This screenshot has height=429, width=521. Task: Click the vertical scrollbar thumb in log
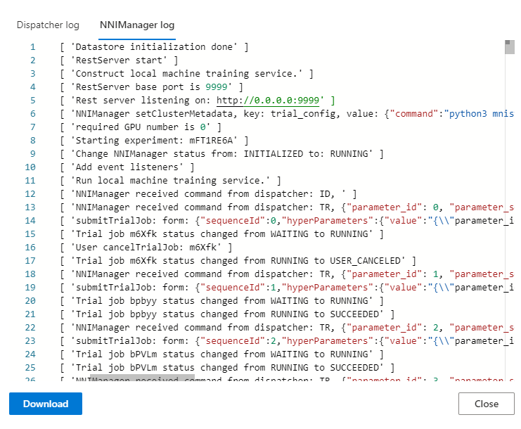[x=509, y=47]
